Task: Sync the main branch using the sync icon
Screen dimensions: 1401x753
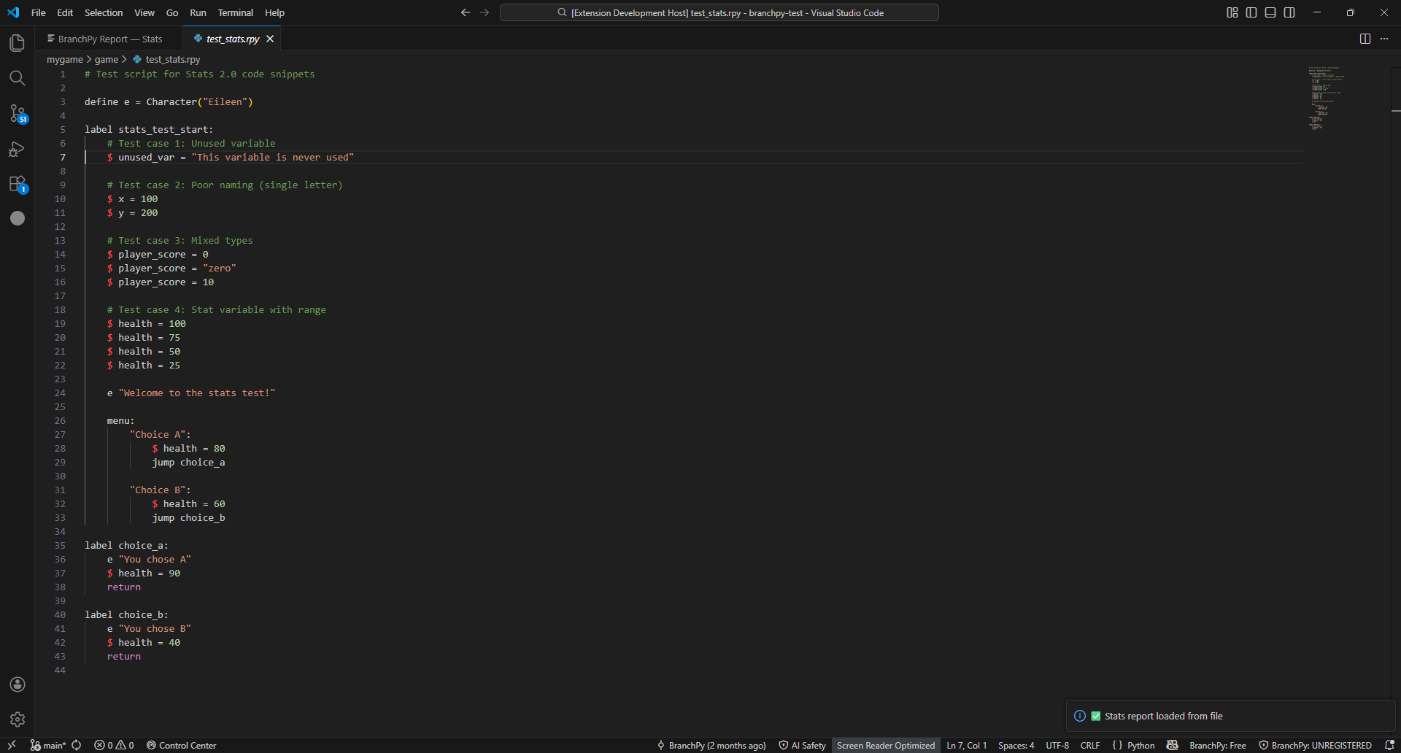Action: coord(77,745)
